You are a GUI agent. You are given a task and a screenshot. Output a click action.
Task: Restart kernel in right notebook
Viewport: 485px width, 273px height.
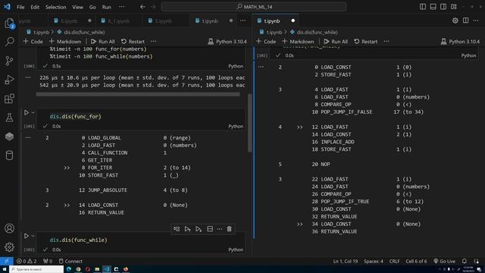tap(365, 42)
